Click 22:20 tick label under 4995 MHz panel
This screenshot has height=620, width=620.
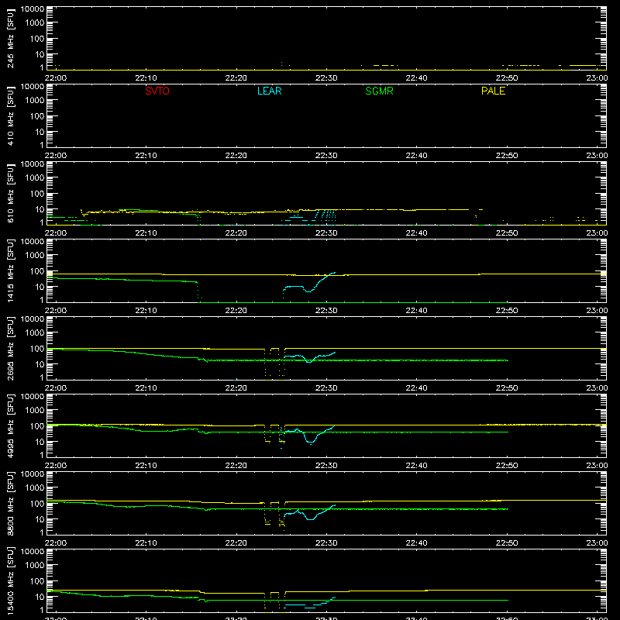click(x=236, y=466)
